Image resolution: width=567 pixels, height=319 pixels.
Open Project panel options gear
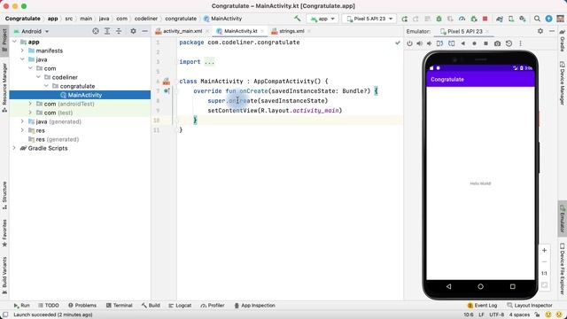coord(133,31)
